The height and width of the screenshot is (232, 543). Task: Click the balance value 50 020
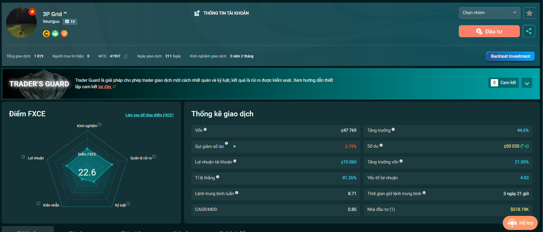pyautogui.click(x=512, y=146)
